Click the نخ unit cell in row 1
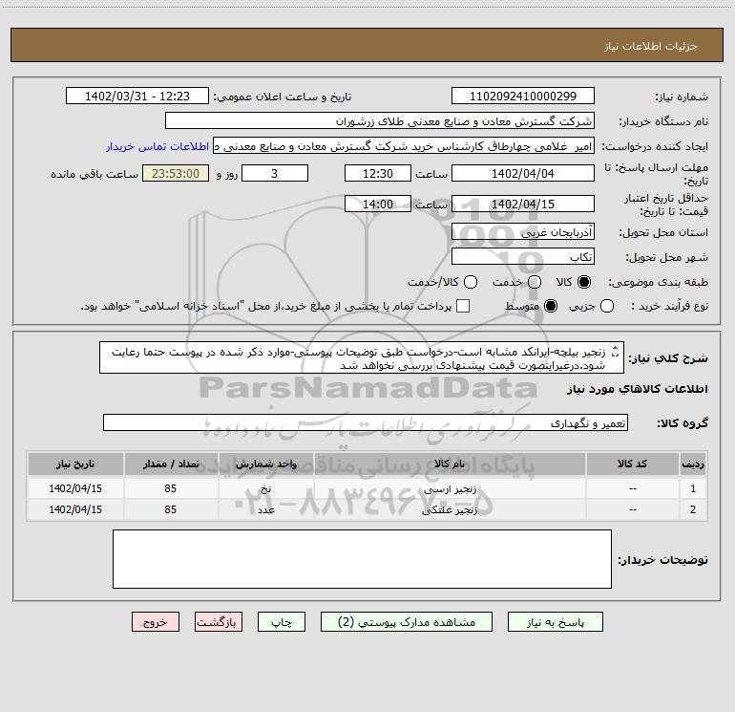The width and height of the screenshot is (735, 712). 265,488
